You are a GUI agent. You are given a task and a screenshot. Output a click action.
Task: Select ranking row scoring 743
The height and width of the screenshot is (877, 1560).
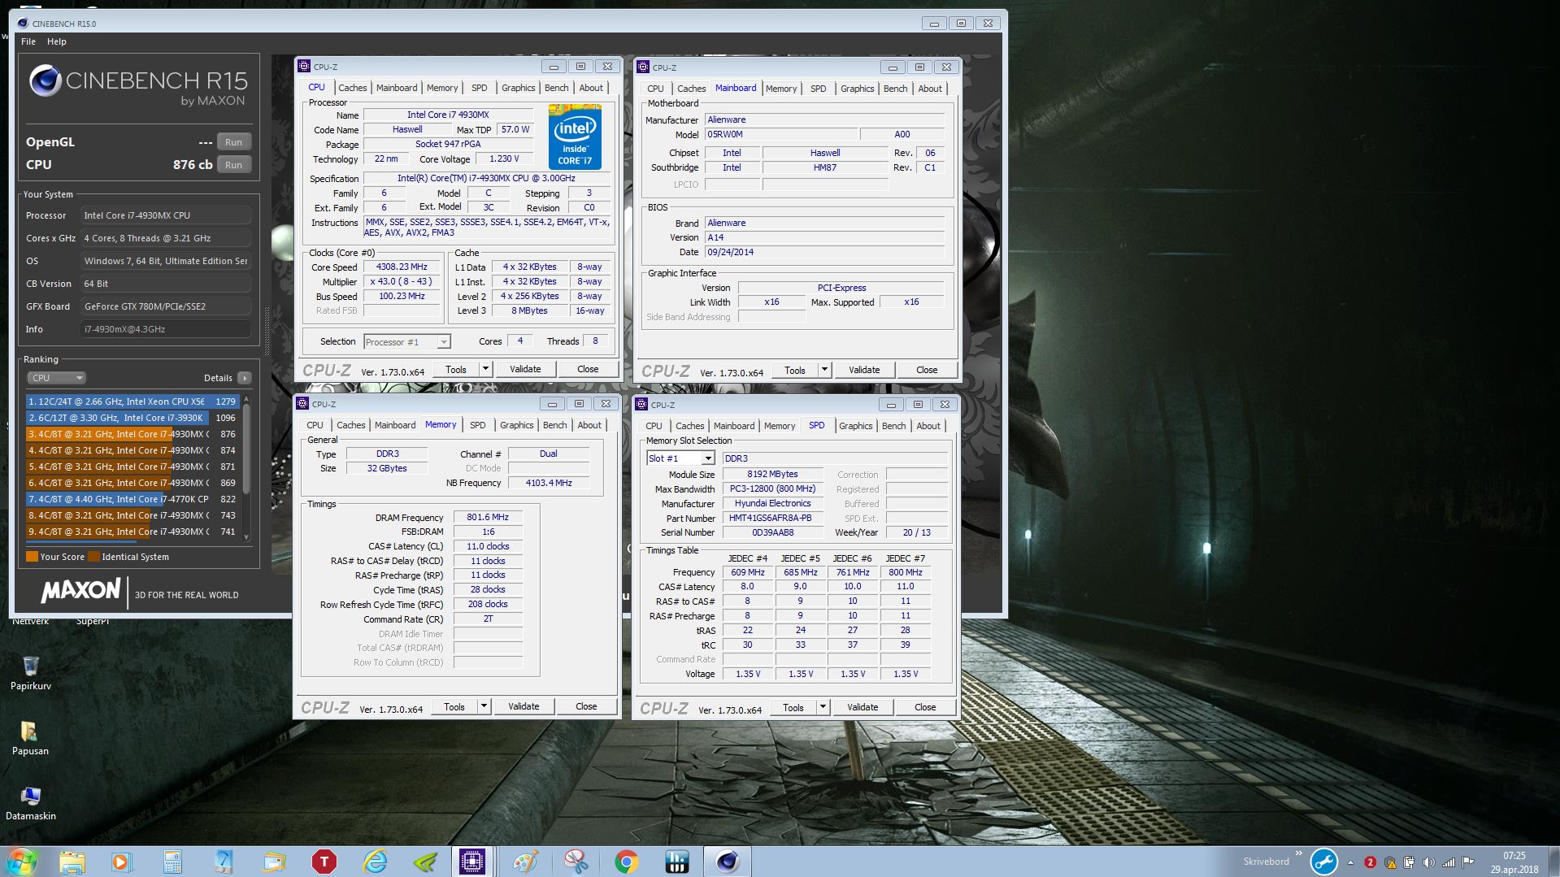pyautogui.click(x=132, y=515)
